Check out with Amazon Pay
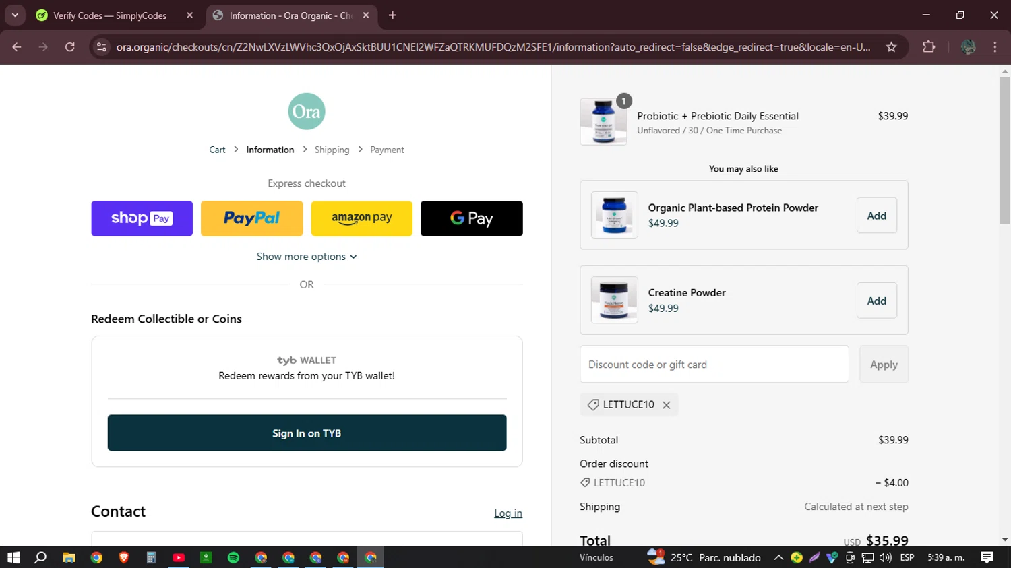 (x=361, y=218)
